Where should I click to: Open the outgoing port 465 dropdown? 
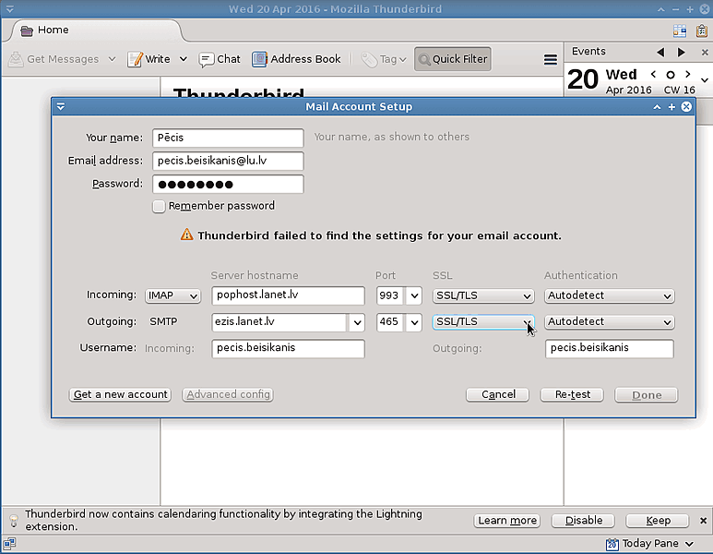(x=414, y=322)
